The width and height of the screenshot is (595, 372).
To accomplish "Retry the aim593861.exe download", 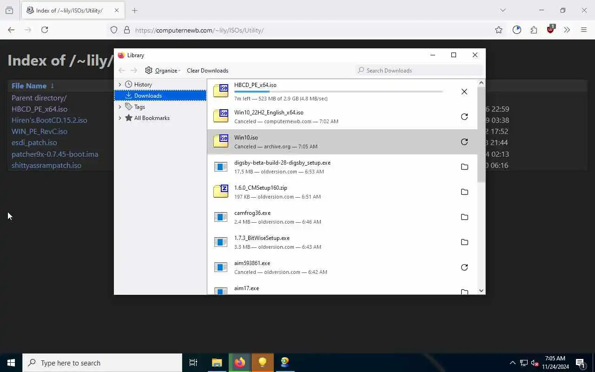I will (x=464, y=267).
